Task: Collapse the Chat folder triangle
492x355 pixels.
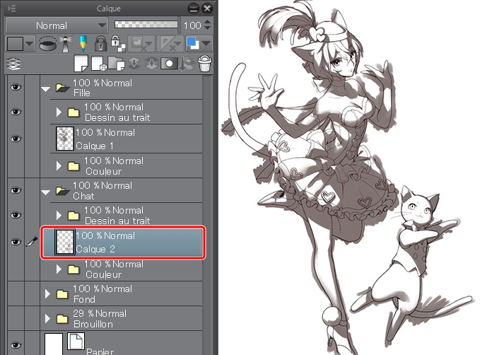Action: (x=46, y=192)
